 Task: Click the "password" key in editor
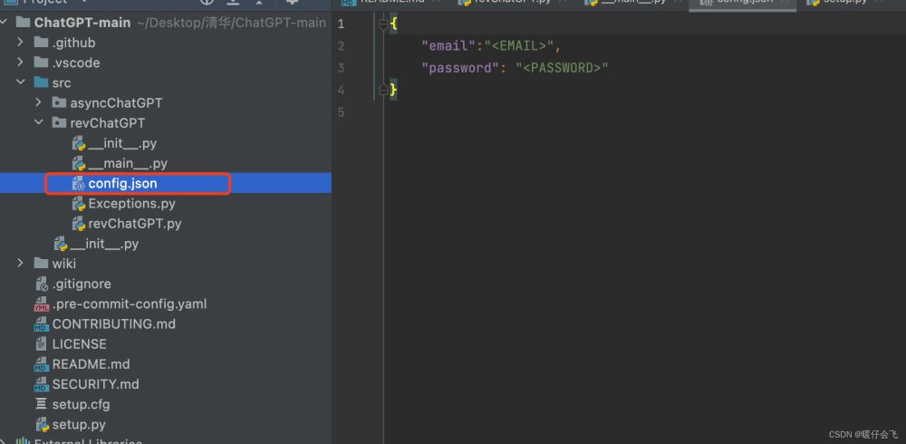tap(460, 68)
